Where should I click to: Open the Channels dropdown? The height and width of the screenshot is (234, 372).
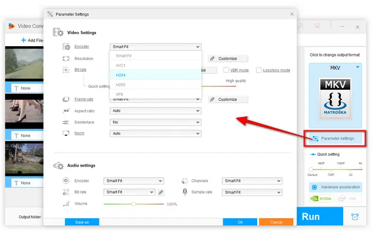252,181
